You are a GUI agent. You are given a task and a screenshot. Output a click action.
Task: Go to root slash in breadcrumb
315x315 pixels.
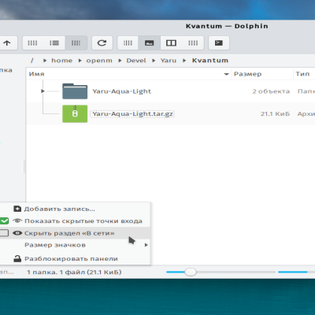(x=32, y=61)
